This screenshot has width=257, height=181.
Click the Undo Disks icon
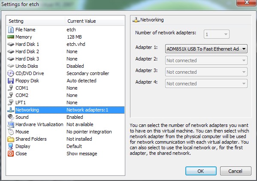pyautogui.click(x=11, y=66)
